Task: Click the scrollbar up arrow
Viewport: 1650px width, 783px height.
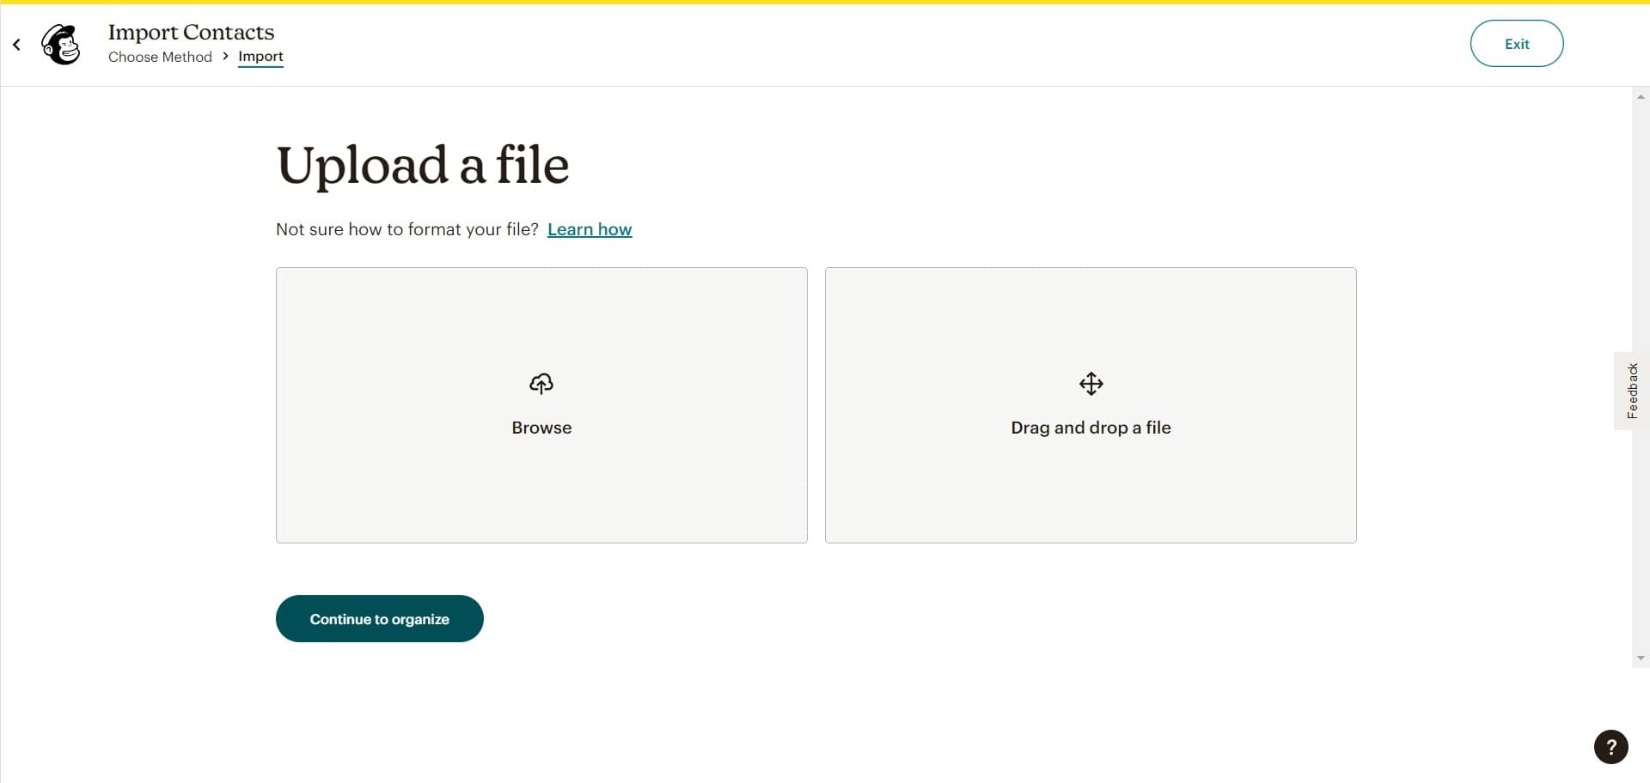Action: (x=1641, y=95)
